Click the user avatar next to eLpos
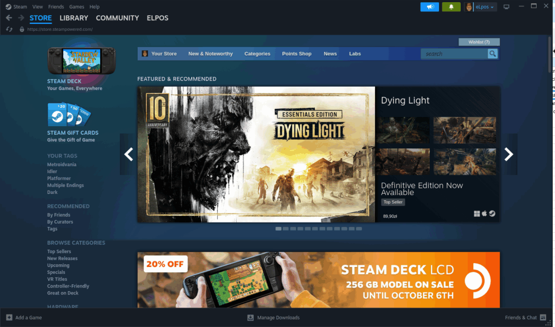 (469, 6)
